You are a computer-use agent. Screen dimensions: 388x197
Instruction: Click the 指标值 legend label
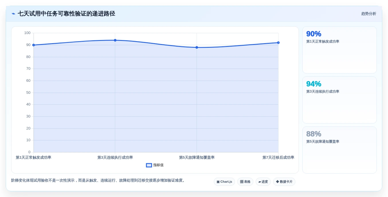[x=158, y=165]
